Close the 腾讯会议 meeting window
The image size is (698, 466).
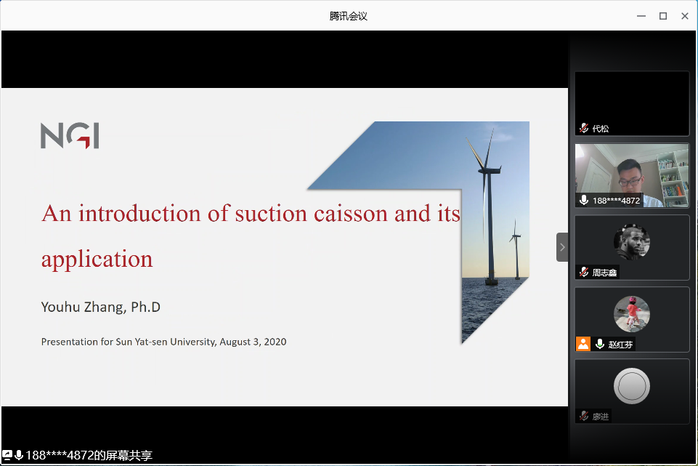tap(684, 15)
